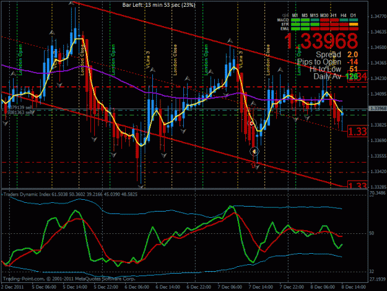The height and width of the screenshot is (291, 387).
Task: Click the Pips to Open value -14
Action: pos(352,62)
